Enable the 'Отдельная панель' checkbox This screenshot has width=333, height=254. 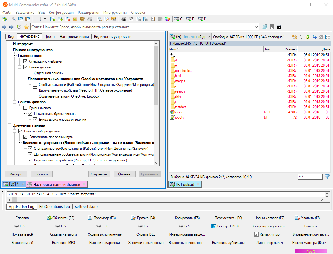click(30, 73)
